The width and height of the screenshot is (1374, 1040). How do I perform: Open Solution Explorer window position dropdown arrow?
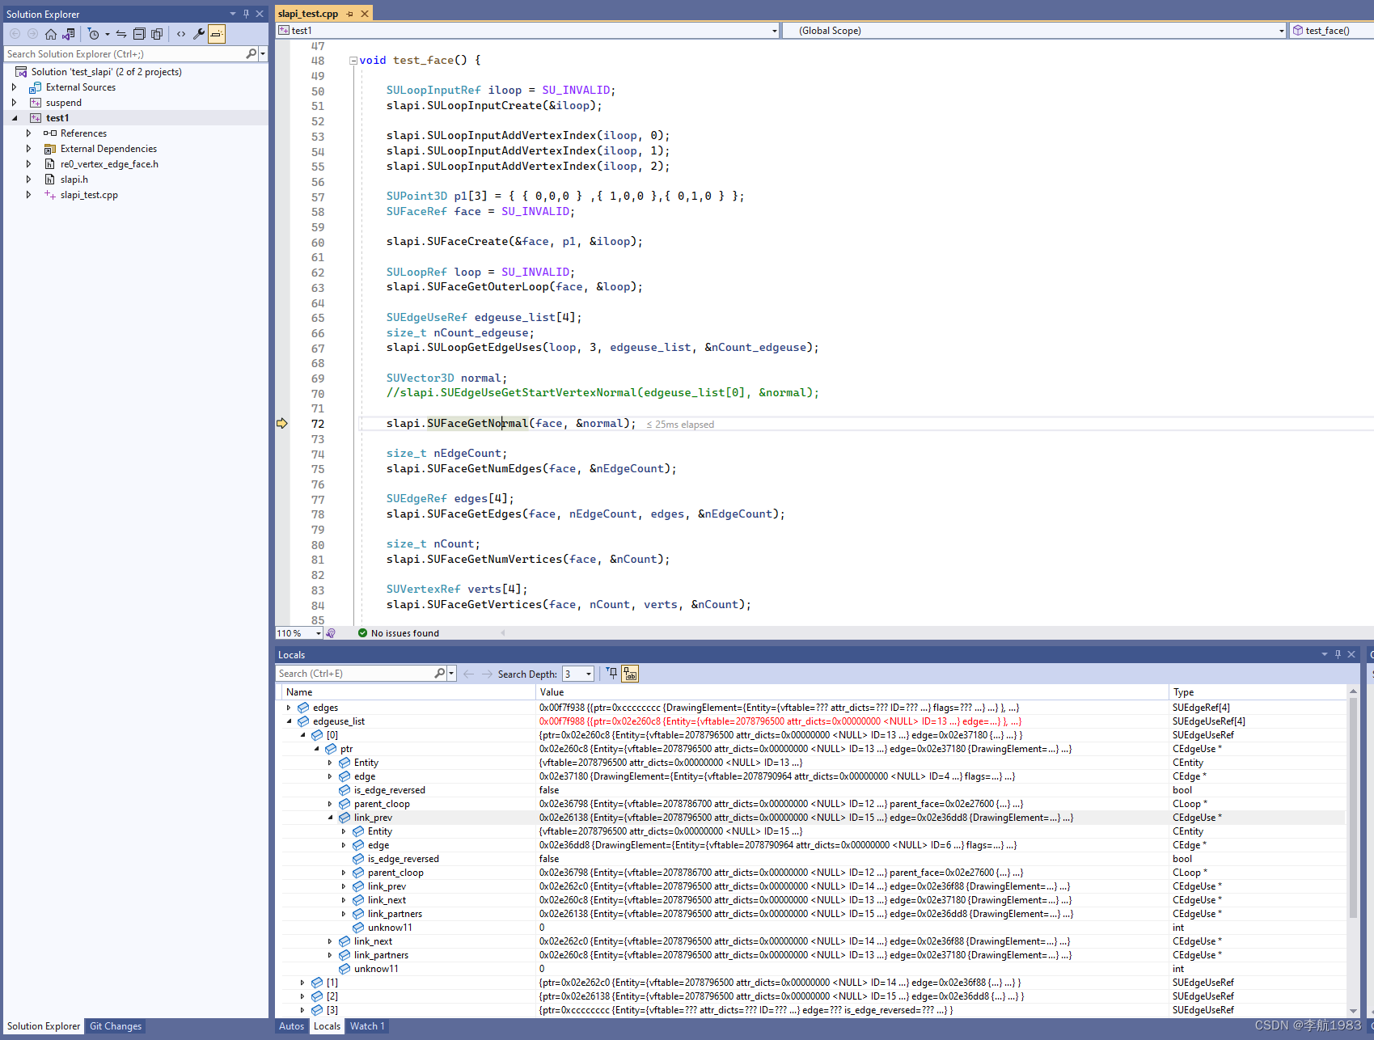[x=233, y=14]
